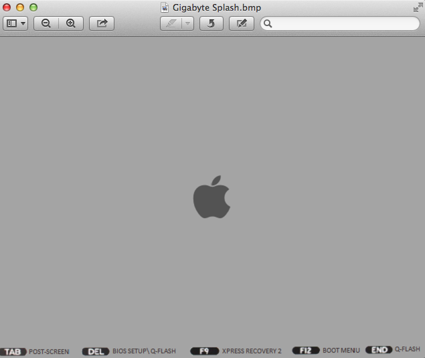
Task: Click the Q-FLASH label beside END
Action: [x=408, y=349]
